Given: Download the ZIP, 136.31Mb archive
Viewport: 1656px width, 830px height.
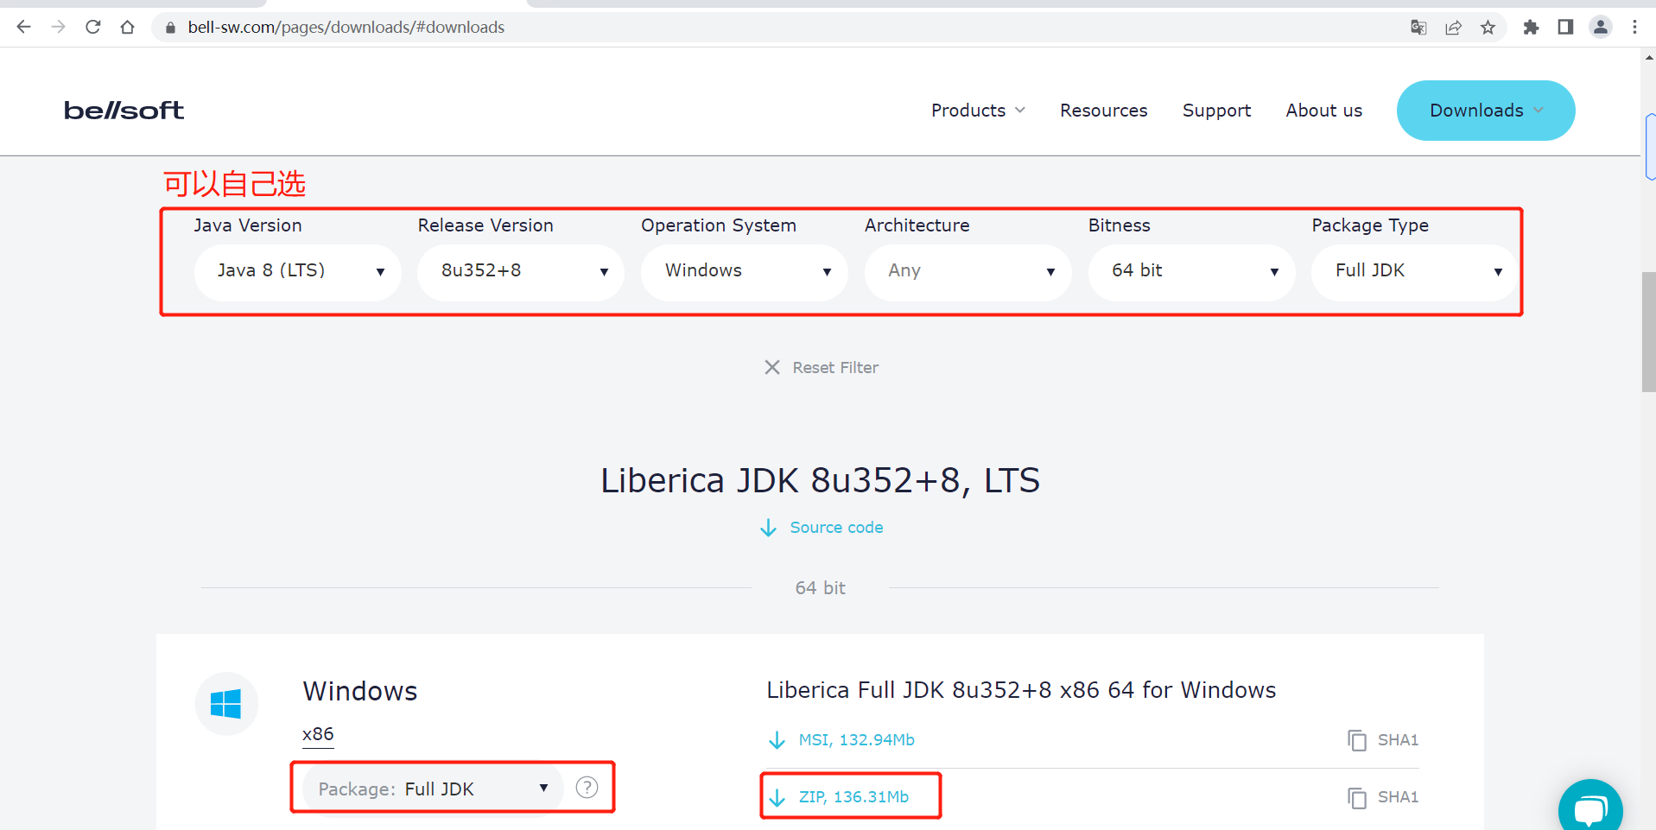Looking at the screenshot, I should point(853,797).
